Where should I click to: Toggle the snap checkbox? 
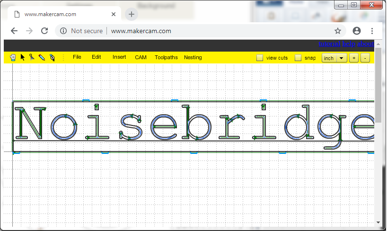point(298,58)
